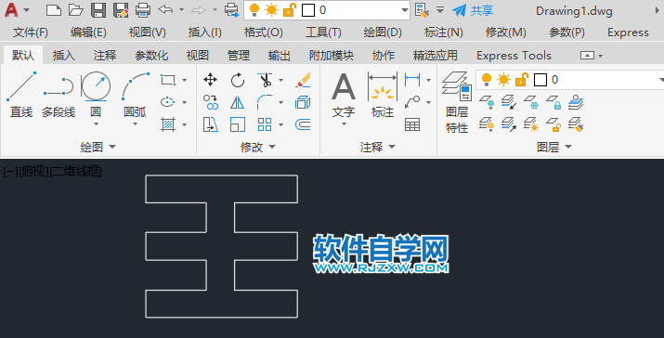Screen dimensions: 664x338
Task: Toggle sun freeze in quick access layer box
Action: point(271,10)
